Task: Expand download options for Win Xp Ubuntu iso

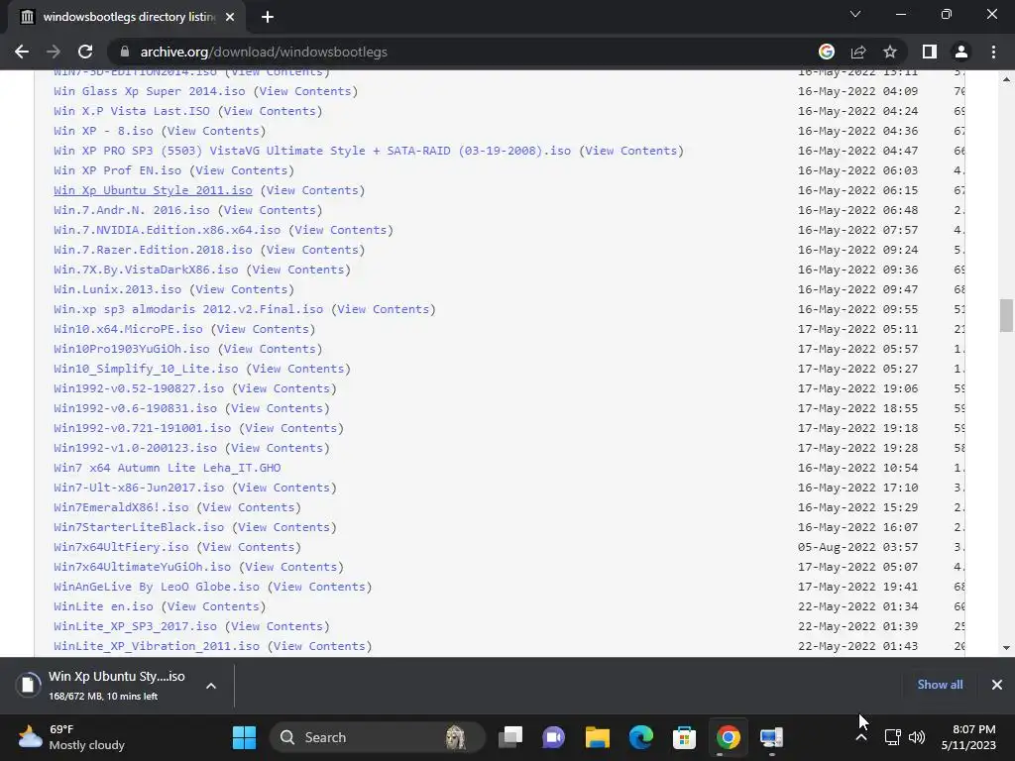Action: pos(211,686)
